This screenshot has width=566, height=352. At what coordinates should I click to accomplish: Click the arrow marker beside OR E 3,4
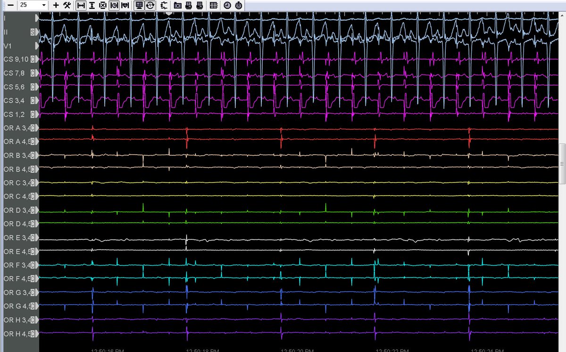click(37, 237)
